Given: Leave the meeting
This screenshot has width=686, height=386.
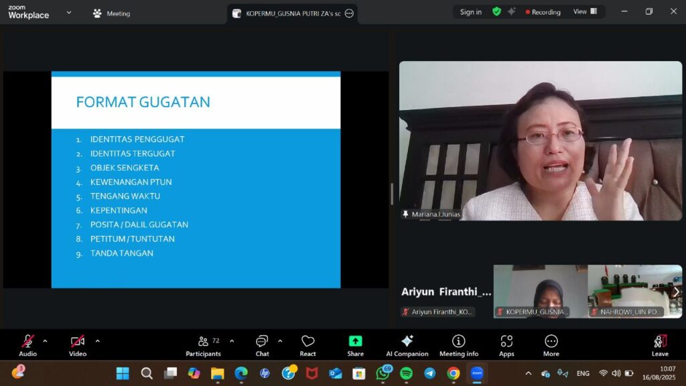Looking at the screenshot, I should 660,345.
